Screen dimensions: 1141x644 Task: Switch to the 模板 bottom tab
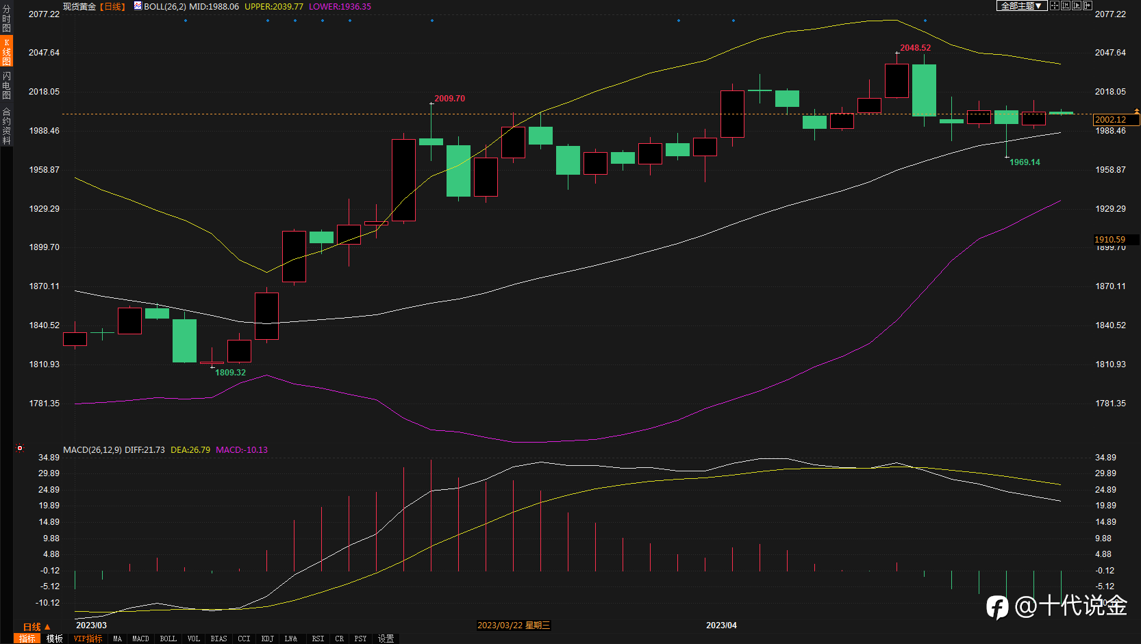tap(55, 639)
